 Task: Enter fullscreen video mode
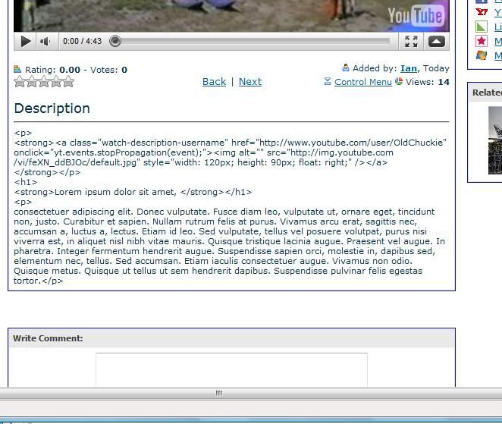(x=411, y=42)
